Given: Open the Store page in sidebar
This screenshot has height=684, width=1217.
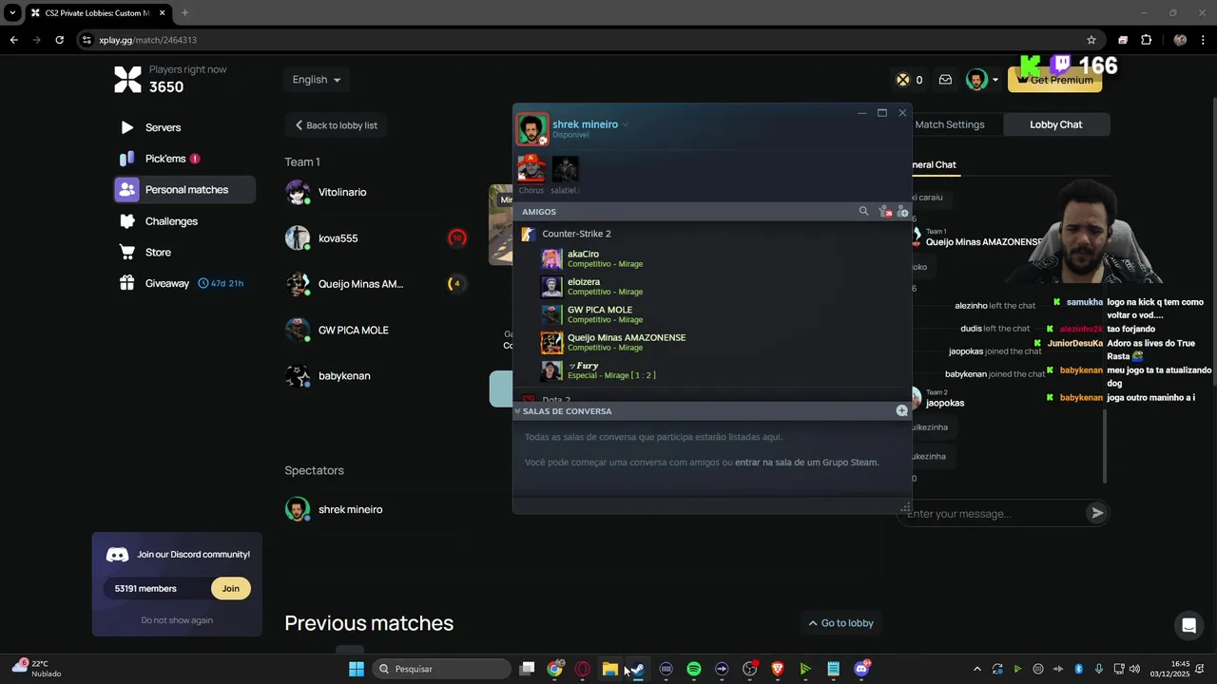Looking at the screenshot, I should (x=158, y=252).
